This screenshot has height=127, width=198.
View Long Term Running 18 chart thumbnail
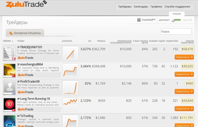point(70,105)
